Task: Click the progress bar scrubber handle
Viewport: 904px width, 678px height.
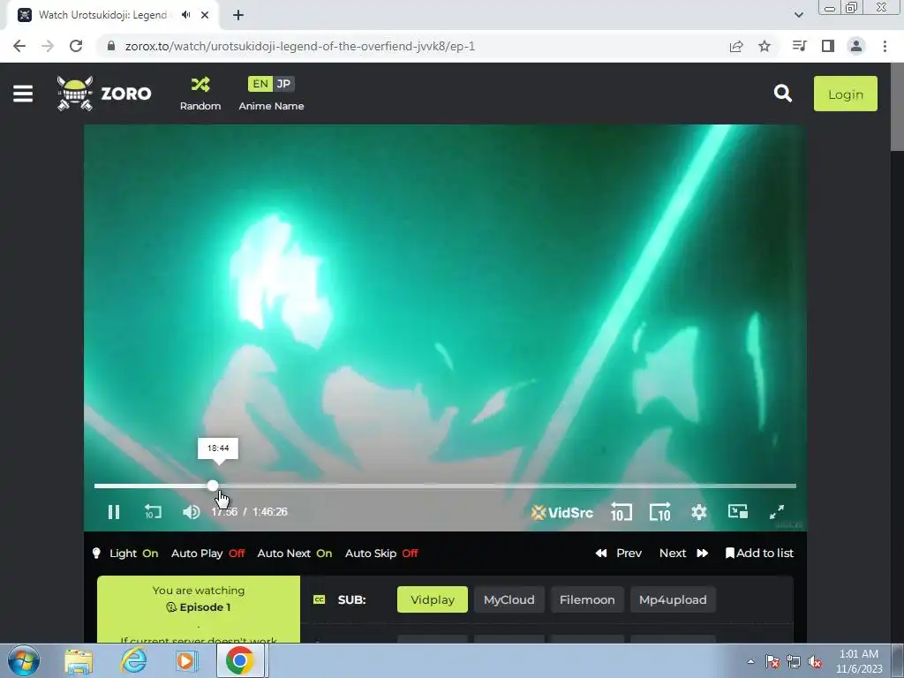Action: [x=213, y=486]
